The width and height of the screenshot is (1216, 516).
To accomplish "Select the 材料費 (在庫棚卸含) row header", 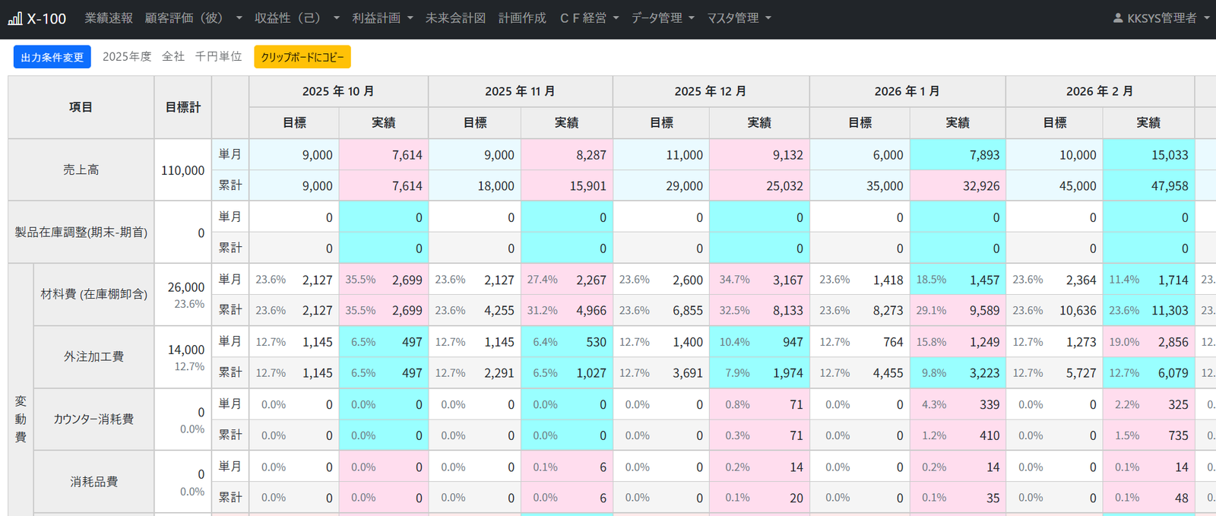I will 94,295.
